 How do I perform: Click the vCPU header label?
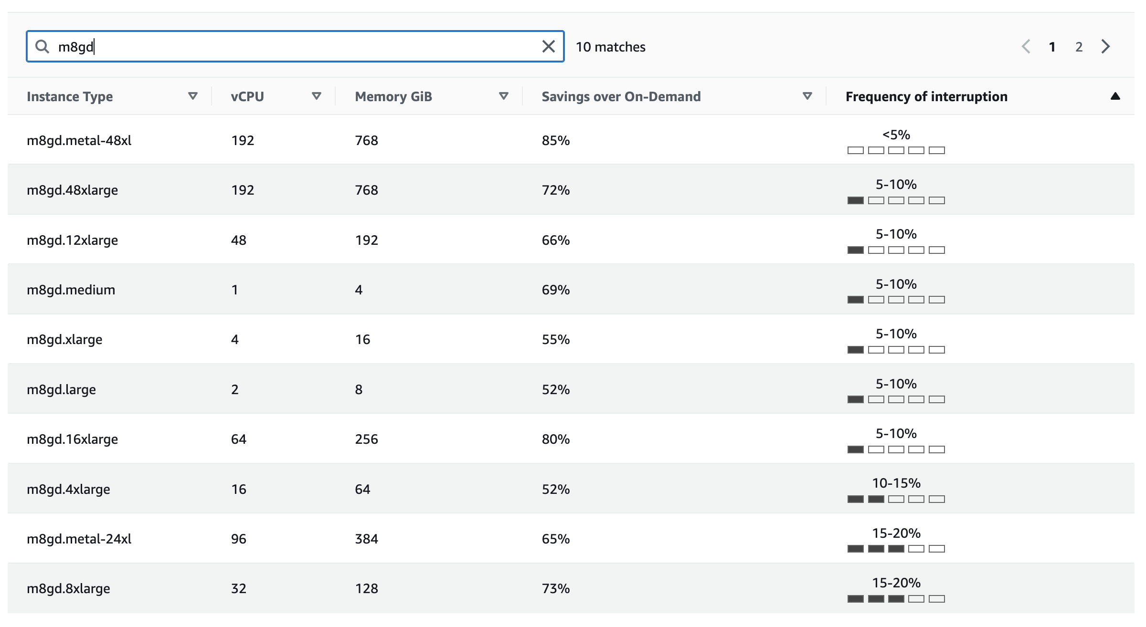click(x=247, y=96)
